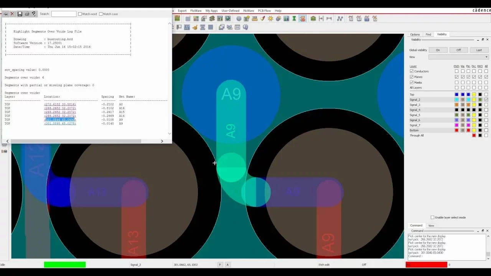491x276 pixels.
Task: Click the orange satellite icon in second toolbar row
Action: pyautogui.click(x=195, y=27)
